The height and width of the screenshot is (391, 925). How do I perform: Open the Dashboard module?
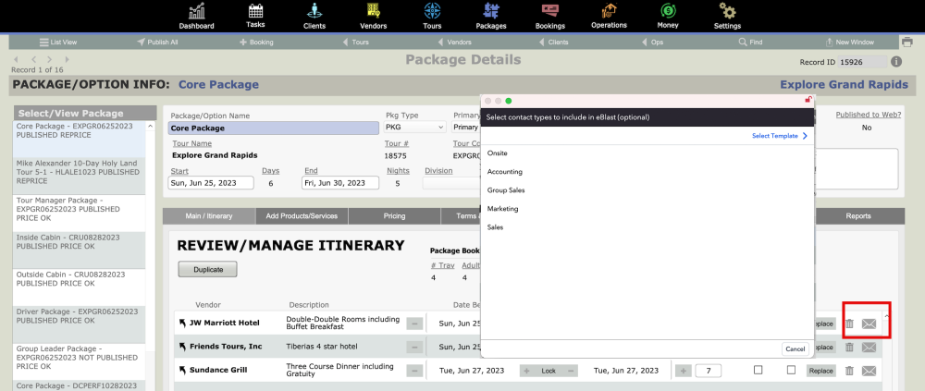click(x=196, y=16)
